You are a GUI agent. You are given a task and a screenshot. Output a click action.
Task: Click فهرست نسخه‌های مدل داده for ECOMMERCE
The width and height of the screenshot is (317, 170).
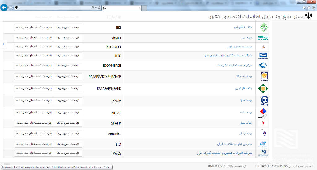tap(34, 65)
